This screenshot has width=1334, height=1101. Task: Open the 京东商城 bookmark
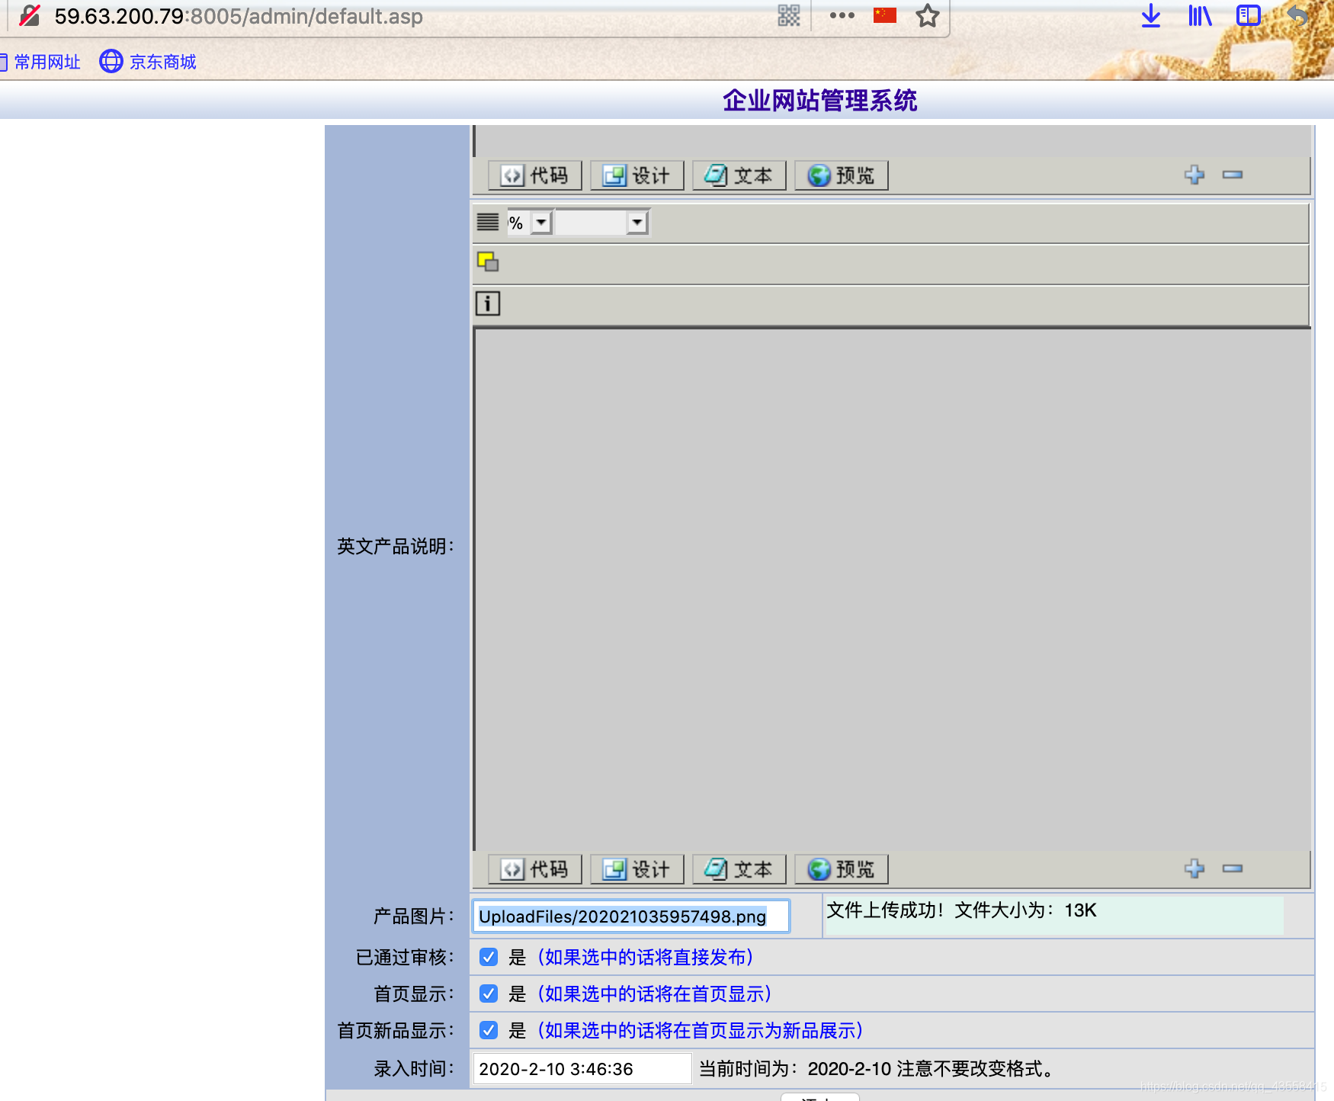tap(148, 62)
